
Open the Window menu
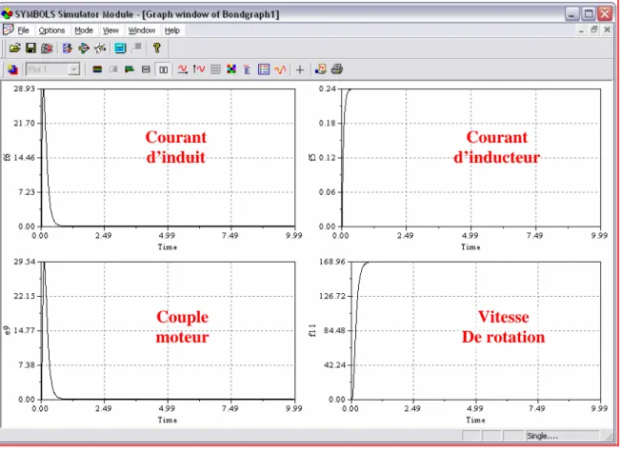pyautogui.click(x=142, y=30)
